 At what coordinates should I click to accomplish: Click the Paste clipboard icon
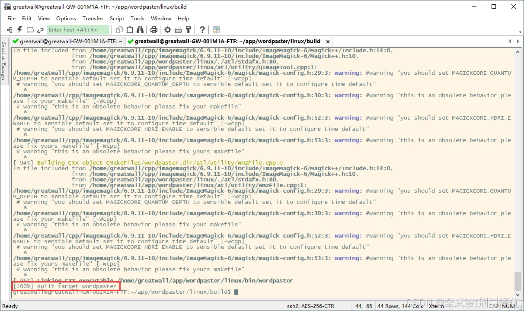[x=130, y=30]
